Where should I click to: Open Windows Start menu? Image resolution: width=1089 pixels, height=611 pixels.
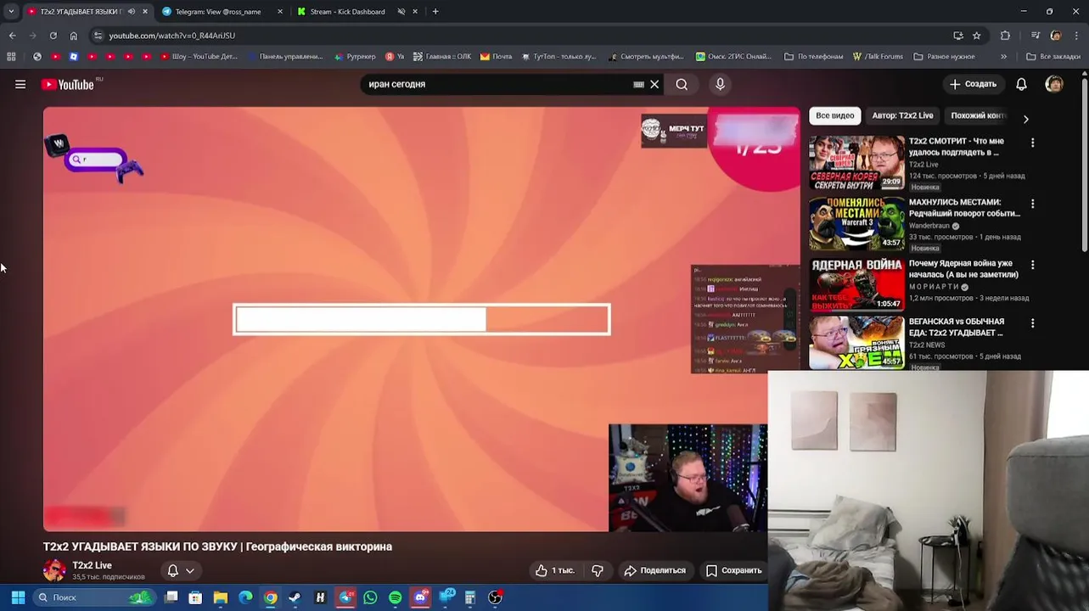point(18,597)
